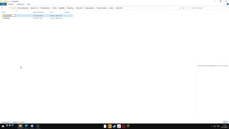Expand chevron after Этот компьютер breadcrumb
229x129 pixels.
(x=29, y=8)
